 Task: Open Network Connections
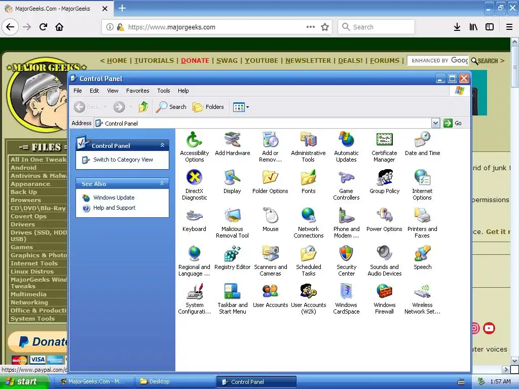[x=308, y=223]
